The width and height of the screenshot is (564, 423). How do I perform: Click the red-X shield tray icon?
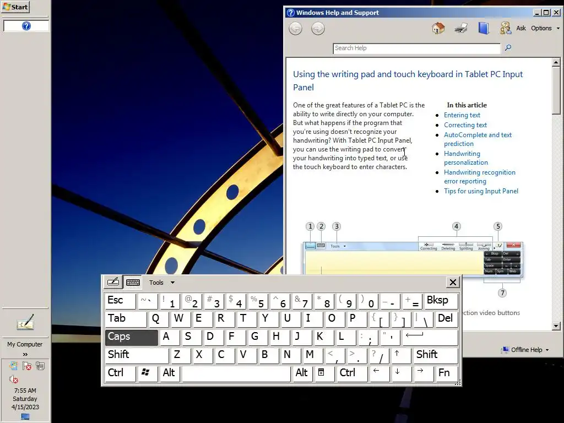point(26,366)
